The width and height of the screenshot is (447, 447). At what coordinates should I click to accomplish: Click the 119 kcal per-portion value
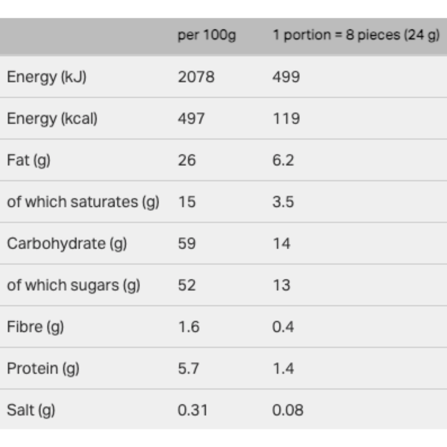[286, 118]
